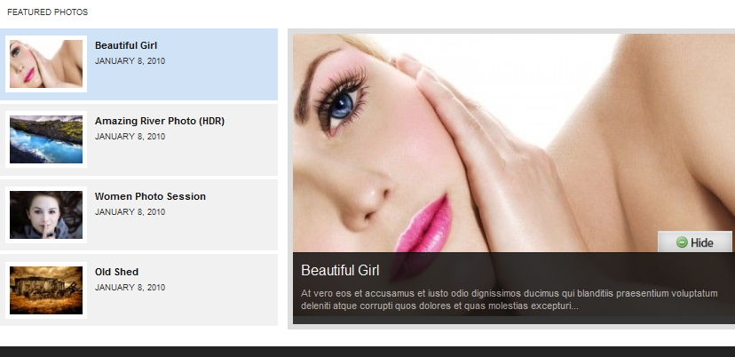This screenshot has height=357, width=735.
Task: Open the Amazing River Photo (HDR) title link
Action: tap(160, 121)
